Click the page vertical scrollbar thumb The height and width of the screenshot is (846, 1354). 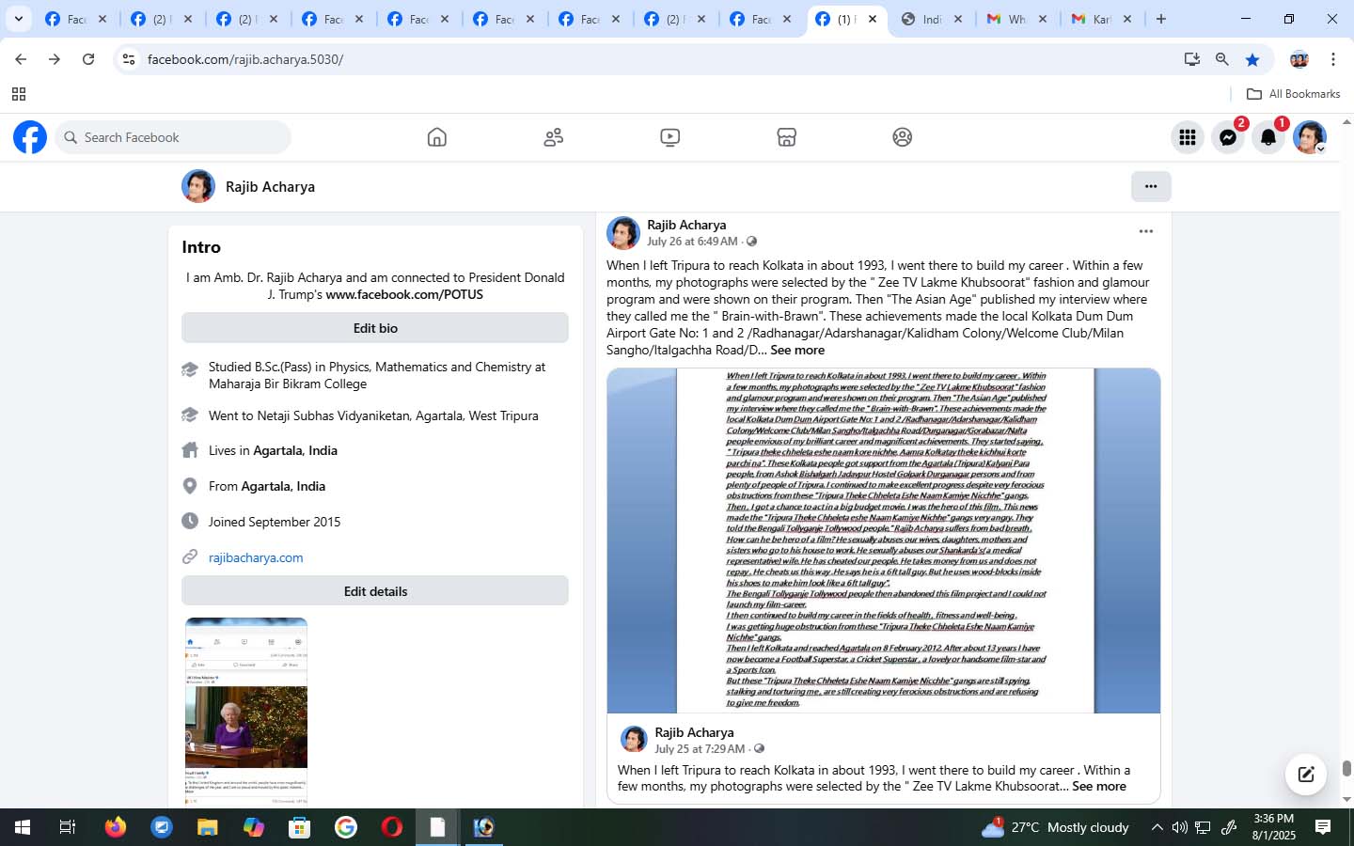1346,768
